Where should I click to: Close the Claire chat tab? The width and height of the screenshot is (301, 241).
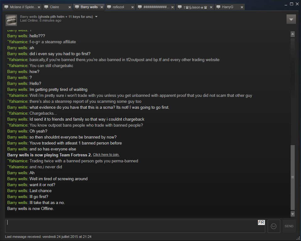point(70,7)
